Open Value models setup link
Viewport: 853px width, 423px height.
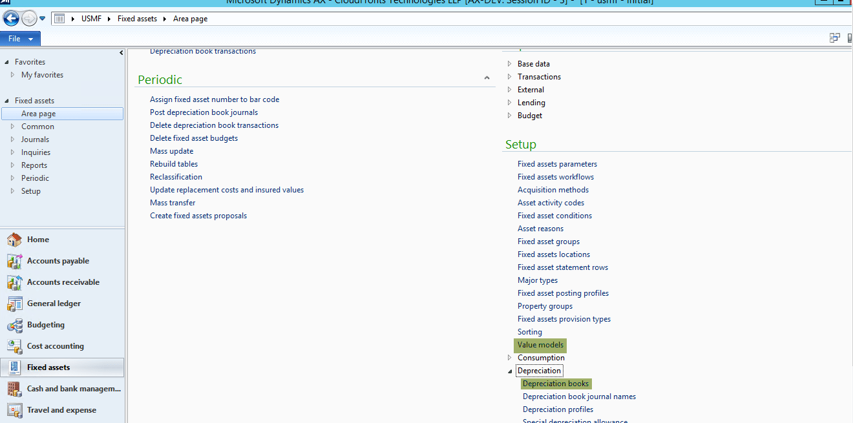(540, 345)
